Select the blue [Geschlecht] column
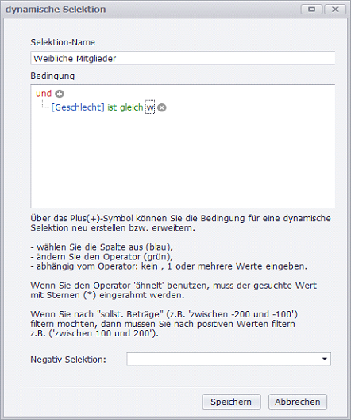Viewport: 351px width, 420px height. click(x=78, y=107)
